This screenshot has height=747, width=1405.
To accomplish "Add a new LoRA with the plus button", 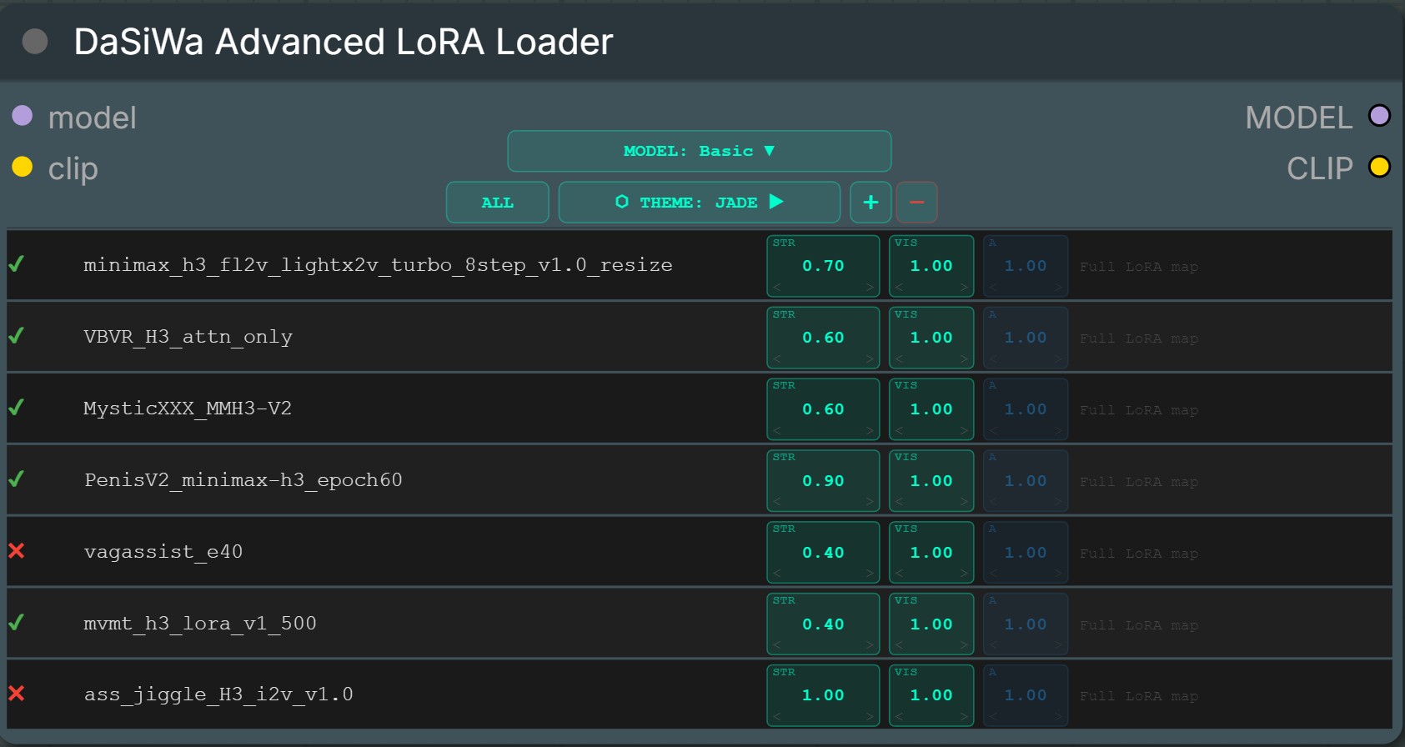I will point(871,202).
